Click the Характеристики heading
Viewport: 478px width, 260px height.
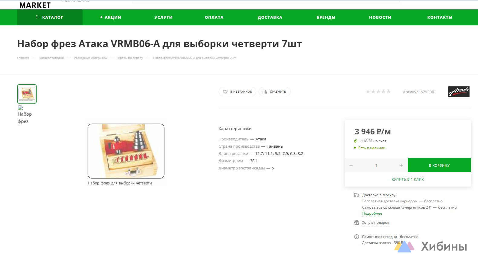coord(235,129)
